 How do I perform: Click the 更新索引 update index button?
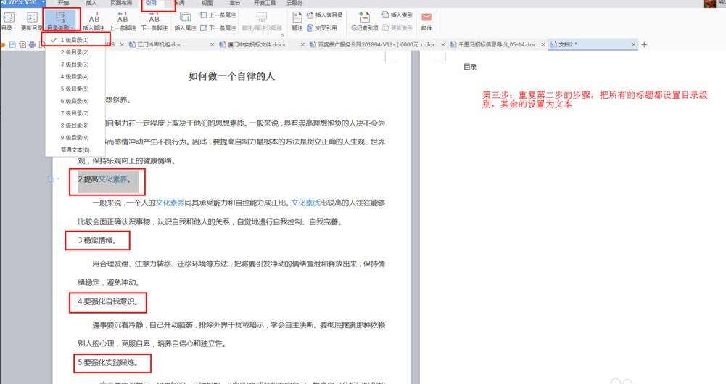[397, 28]
